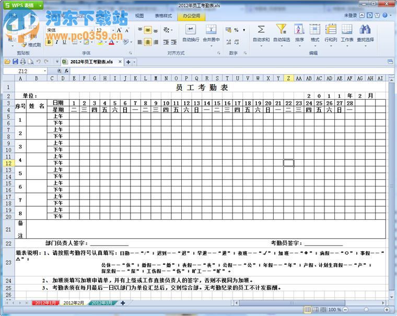397x316 pixels.
Task: Open file using the folder icon
Action: click(x=7, y=62)
